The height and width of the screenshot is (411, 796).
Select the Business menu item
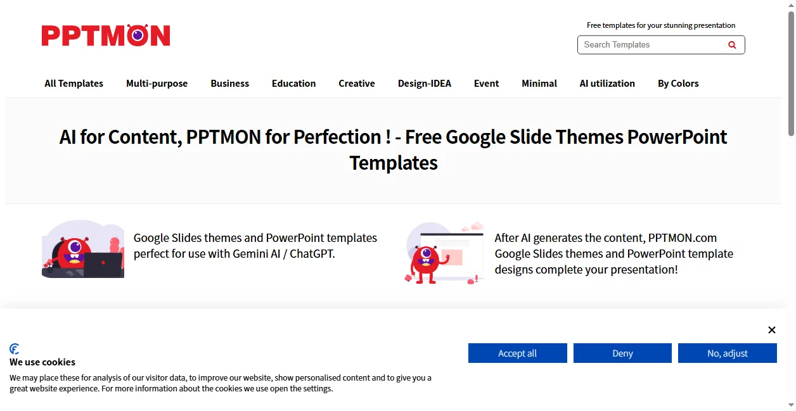[229, 84]
